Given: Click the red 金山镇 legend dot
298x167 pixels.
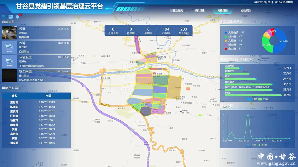Looking at the screenshot, I should click(x=226, y=49).
